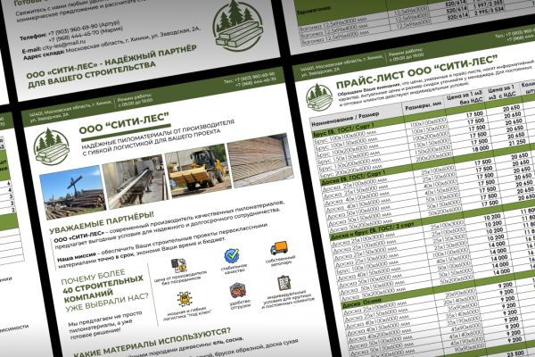Click the Сити-Лес logo beside the ООО "СИТИ-ЛЕС" heading

point(51,146)
